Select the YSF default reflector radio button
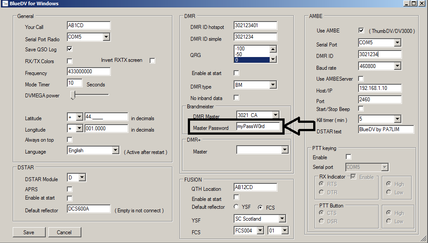This screenshot has height=243, width=428. coord(237,207)
